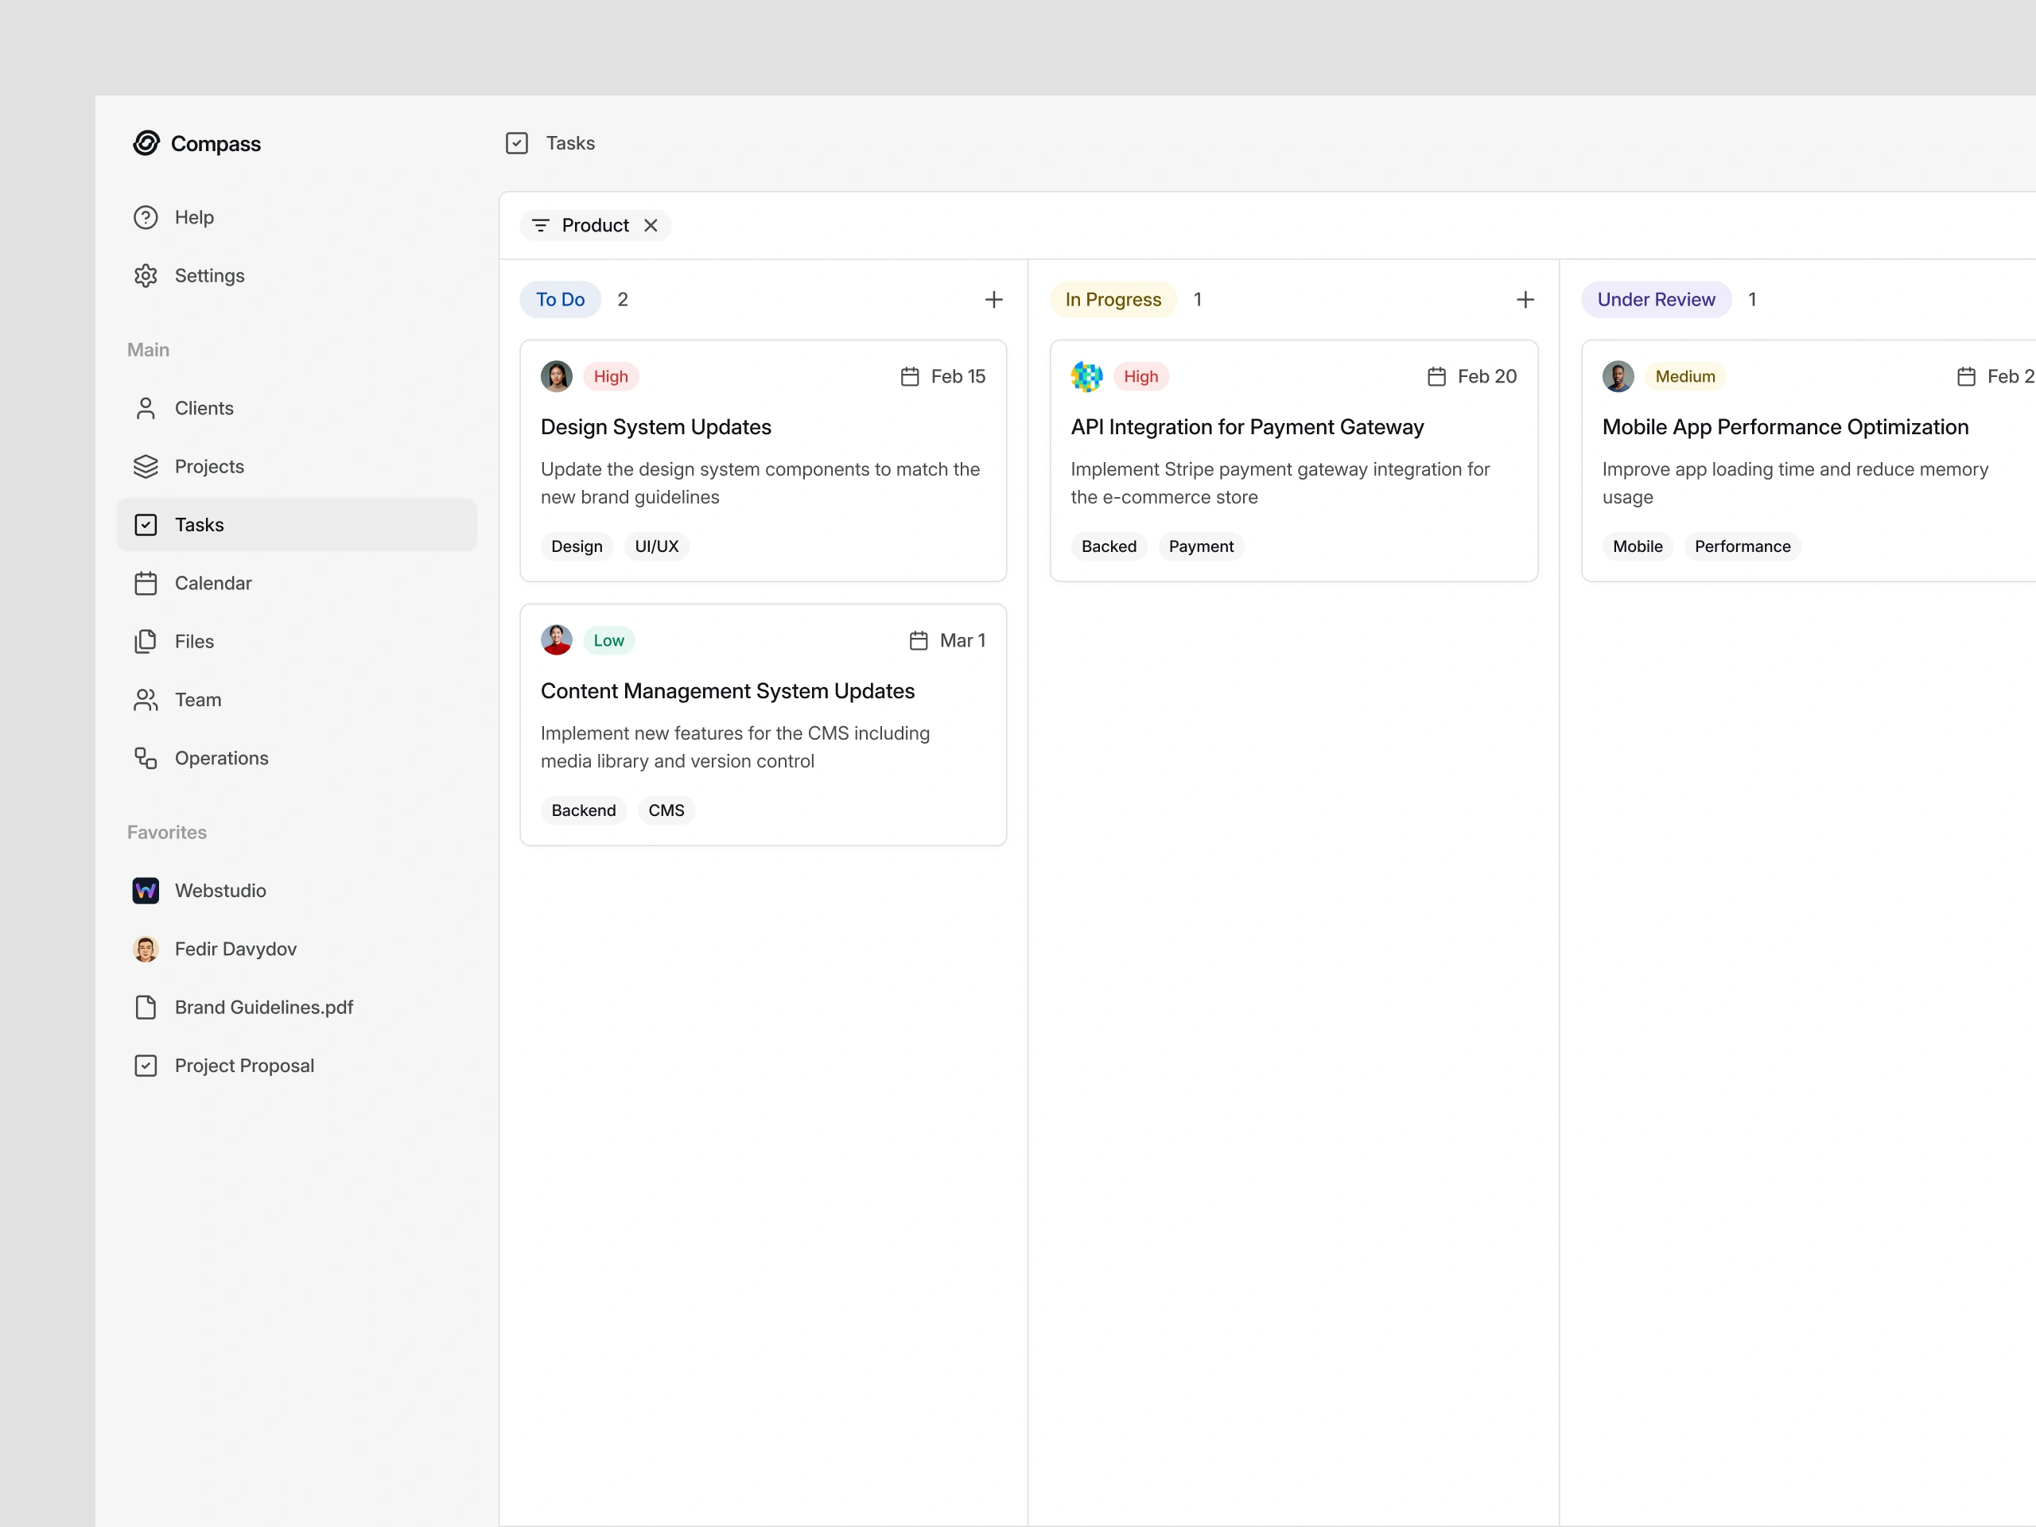Open Operations from sidebar
Viewport: 2036px width, 1527px height.
click(221, 759)
